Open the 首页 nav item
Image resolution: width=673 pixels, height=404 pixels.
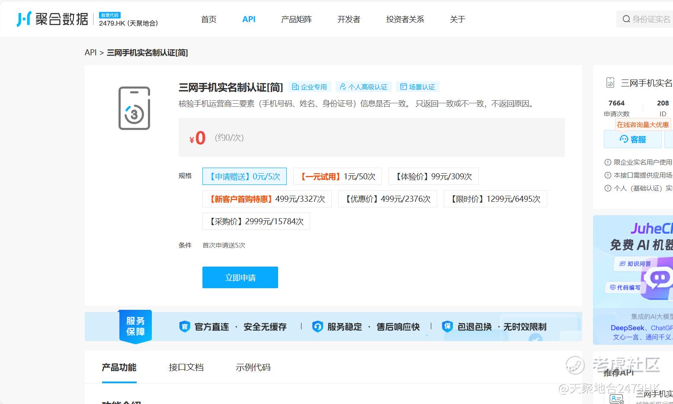pyautogui.click(x=208, y=19)
